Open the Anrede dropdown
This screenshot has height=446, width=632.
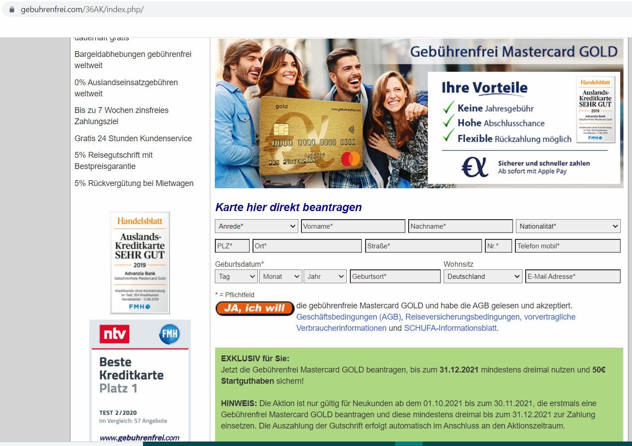click(257, 226)
